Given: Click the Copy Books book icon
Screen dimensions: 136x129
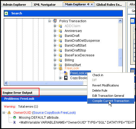Looking at the screenshot, I should [x=66, y=78].
